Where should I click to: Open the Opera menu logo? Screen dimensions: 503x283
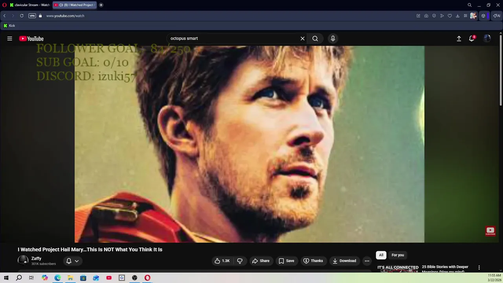(4, 5)
